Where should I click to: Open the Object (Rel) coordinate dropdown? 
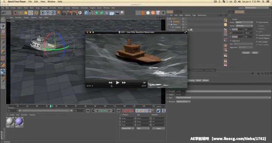(x=128, y=128)
